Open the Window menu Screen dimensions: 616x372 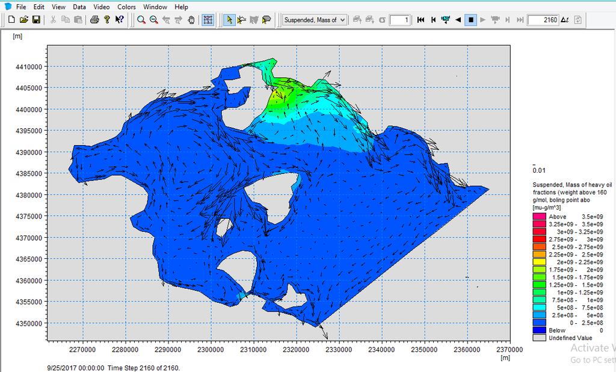[x=155, y=7]
